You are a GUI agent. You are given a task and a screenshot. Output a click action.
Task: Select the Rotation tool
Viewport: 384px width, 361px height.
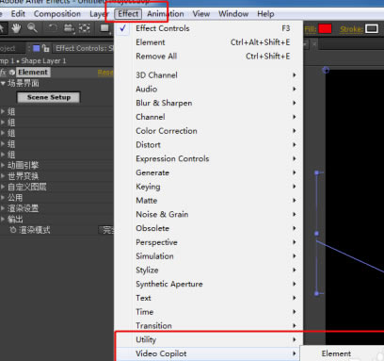pos(53,28)
